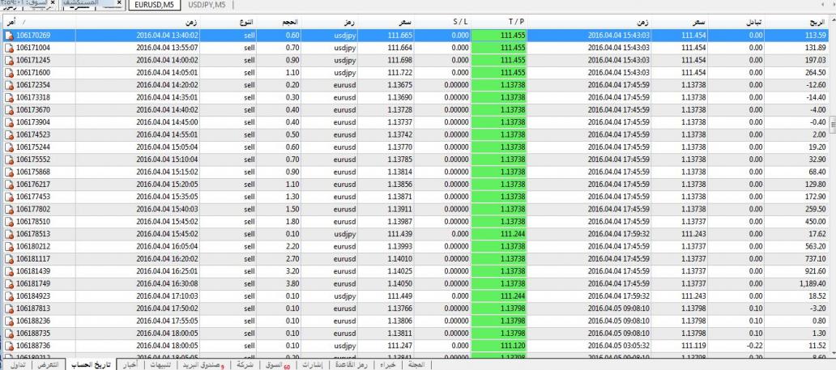Click the profit value -12.60
The width and height of the screenshot is (836, 370).
[817, 85]
